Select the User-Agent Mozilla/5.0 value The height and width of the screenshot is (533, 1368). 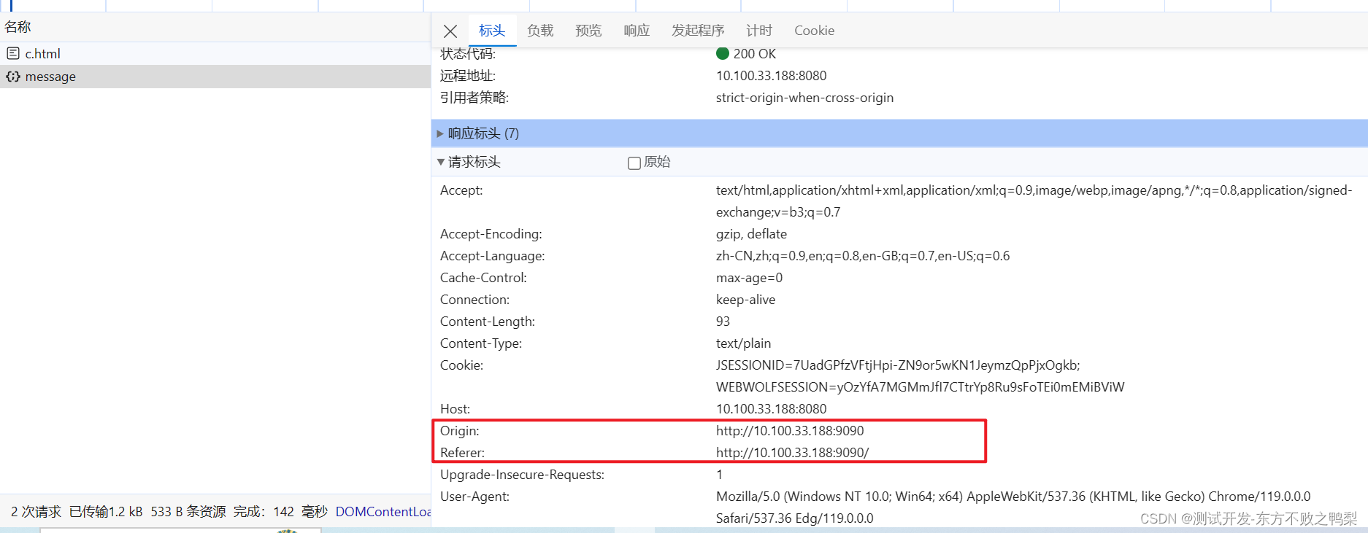1013,507
